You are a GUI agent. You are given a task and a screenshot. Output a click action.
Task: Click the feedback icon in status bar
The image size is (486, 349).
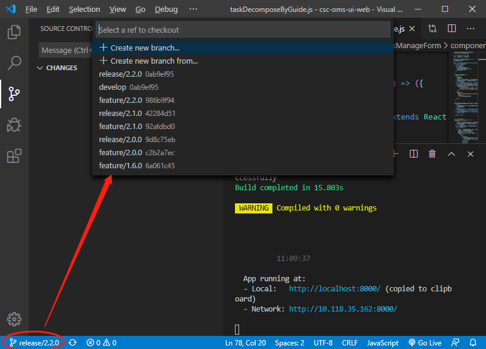pyautogui.click(x=455, y=342)
